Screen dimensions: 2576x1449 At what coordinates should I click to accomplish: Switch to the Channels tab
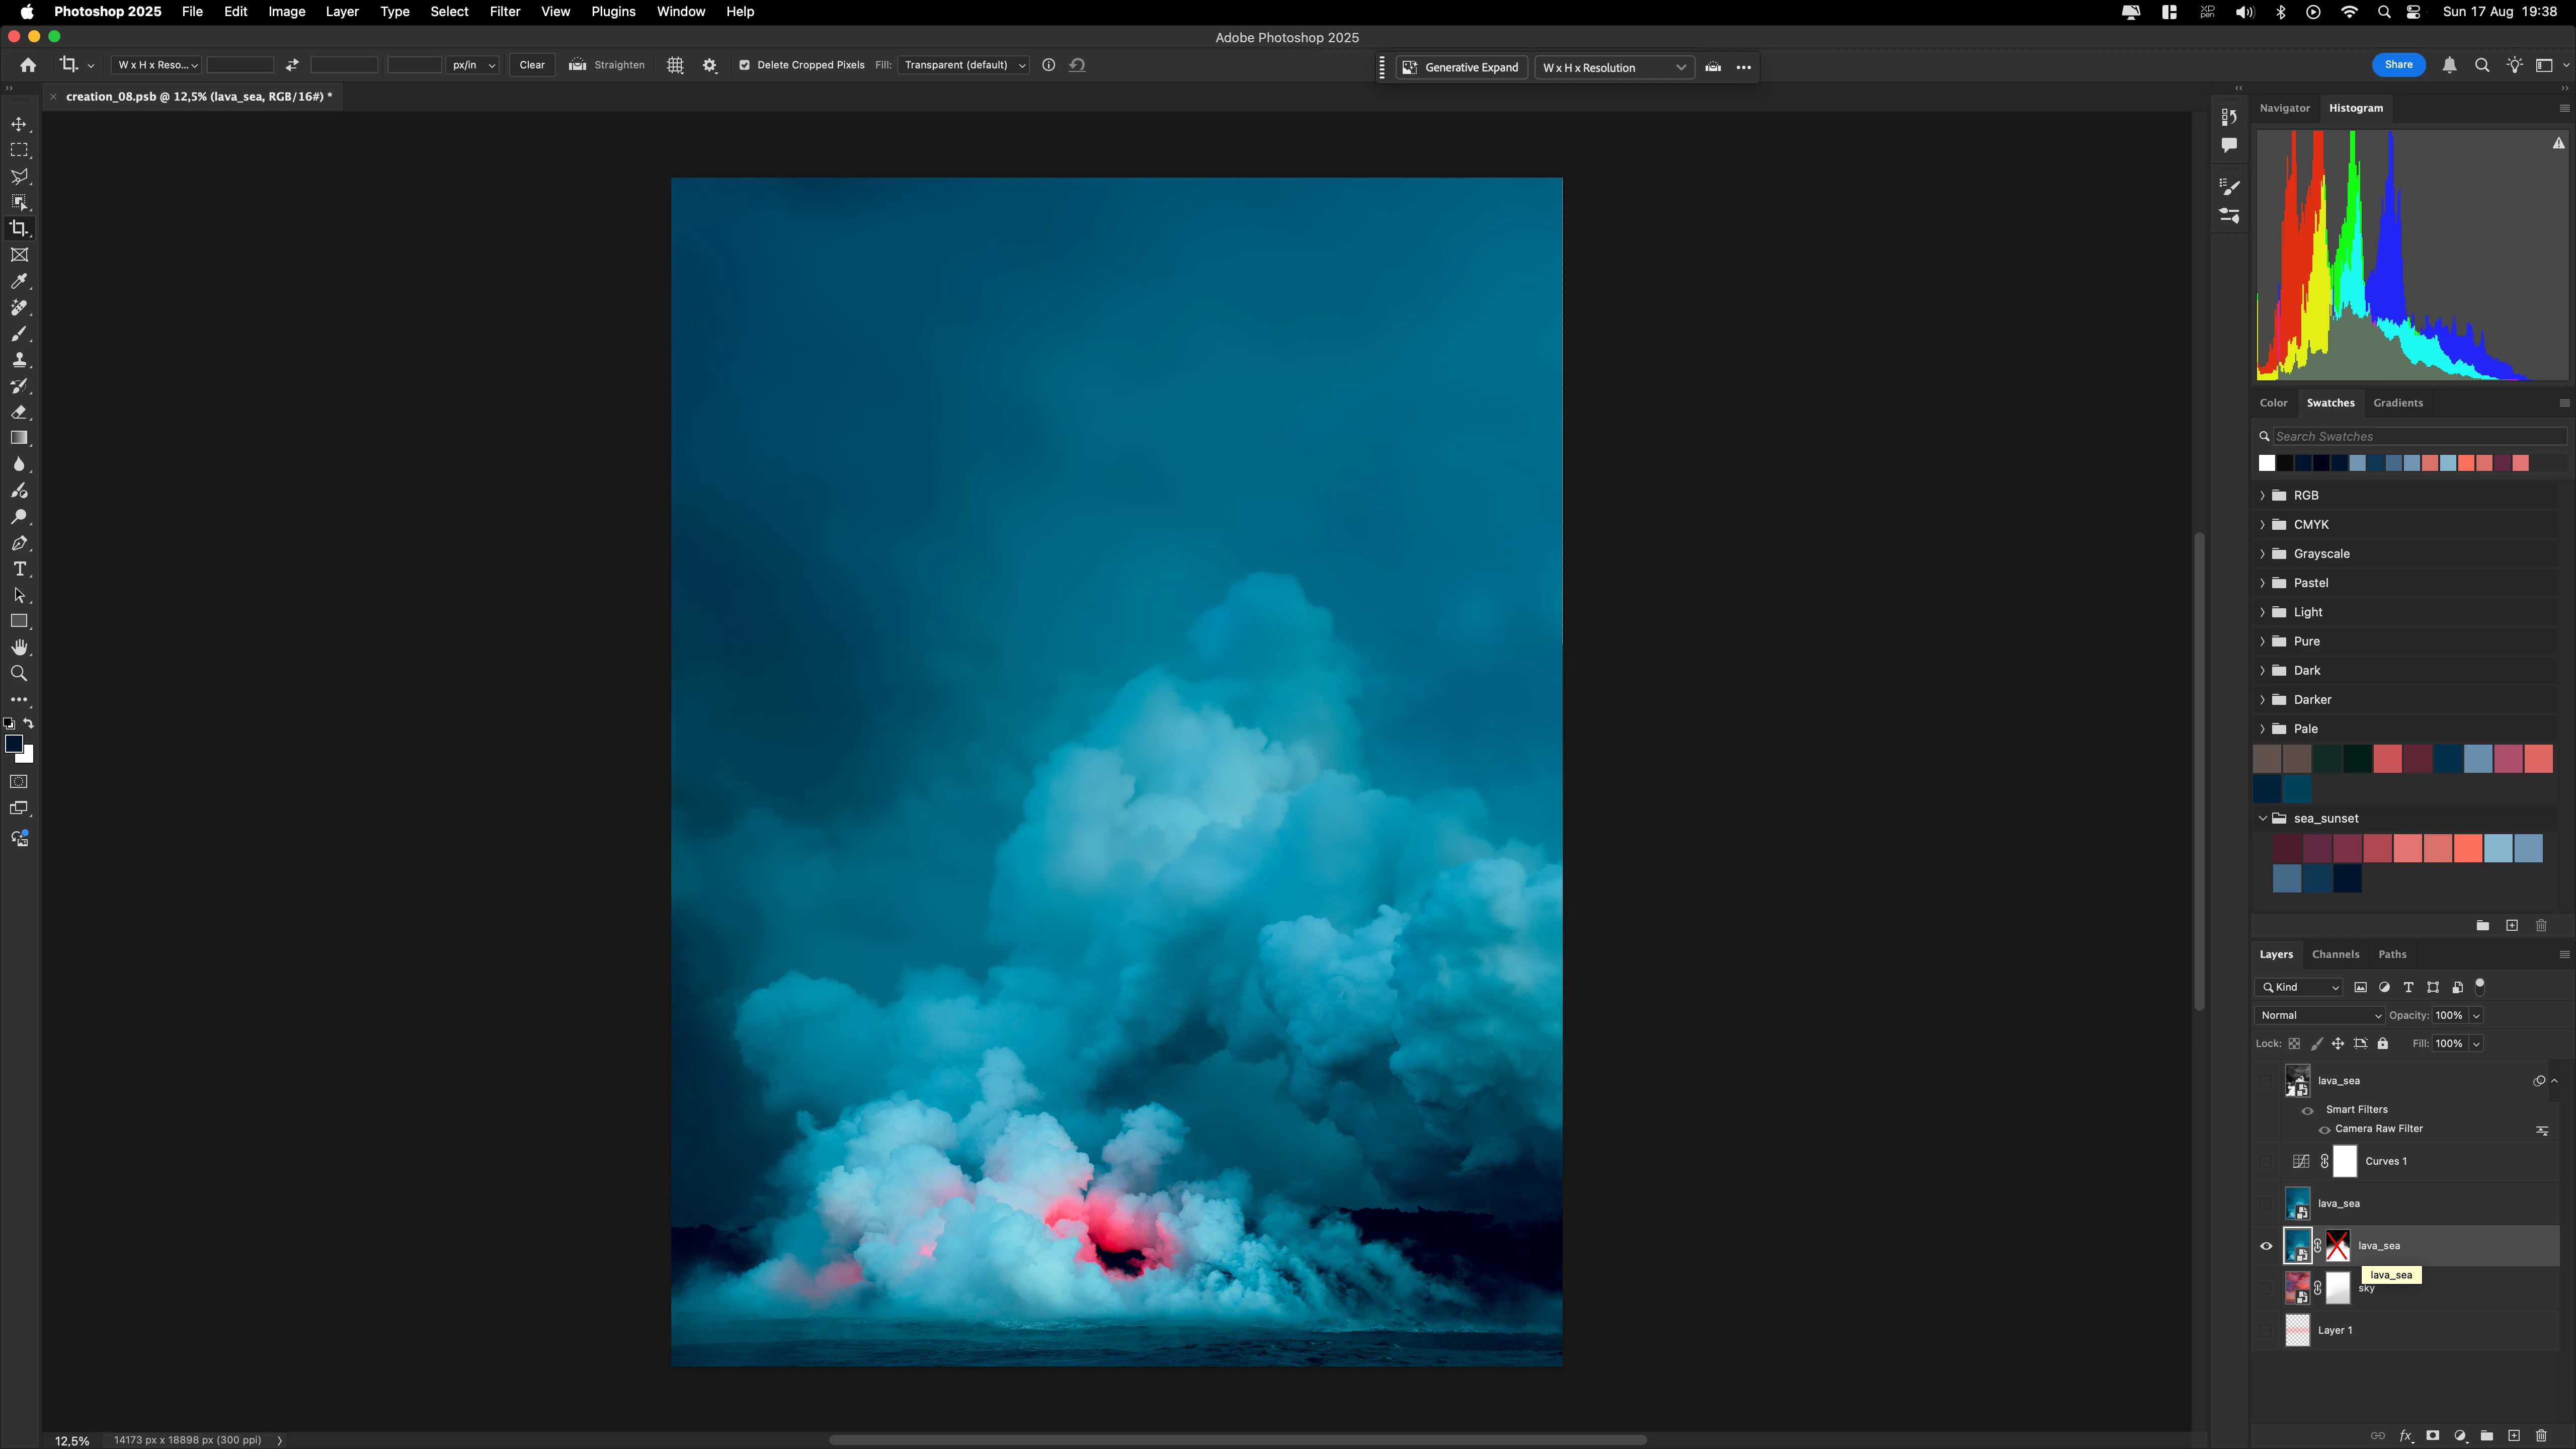coord(2335,954)
